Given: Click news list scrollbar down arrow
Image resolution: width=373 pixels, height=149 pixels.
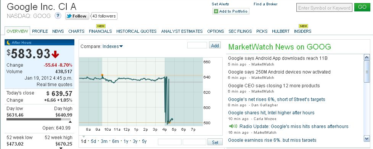Looking at the screenshot, I should point(367,139).
